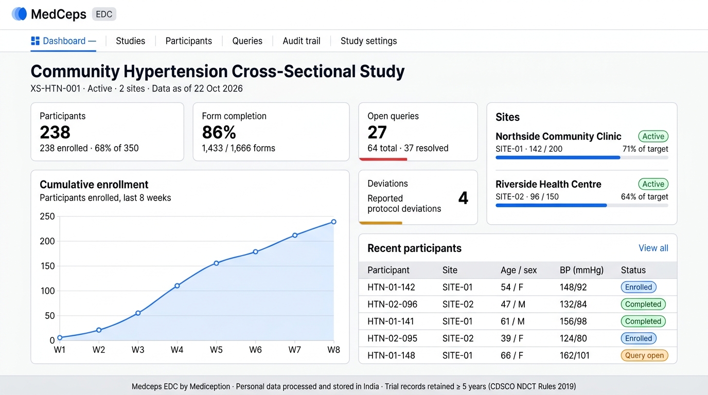Click Completed badge for HTN-02-096
The width and height of the screenshot is (708, 395).
pos(643,304)
